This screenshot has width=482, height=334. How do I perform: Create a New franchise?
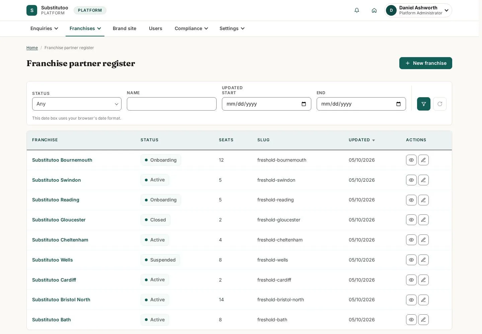tap(426, 63)
